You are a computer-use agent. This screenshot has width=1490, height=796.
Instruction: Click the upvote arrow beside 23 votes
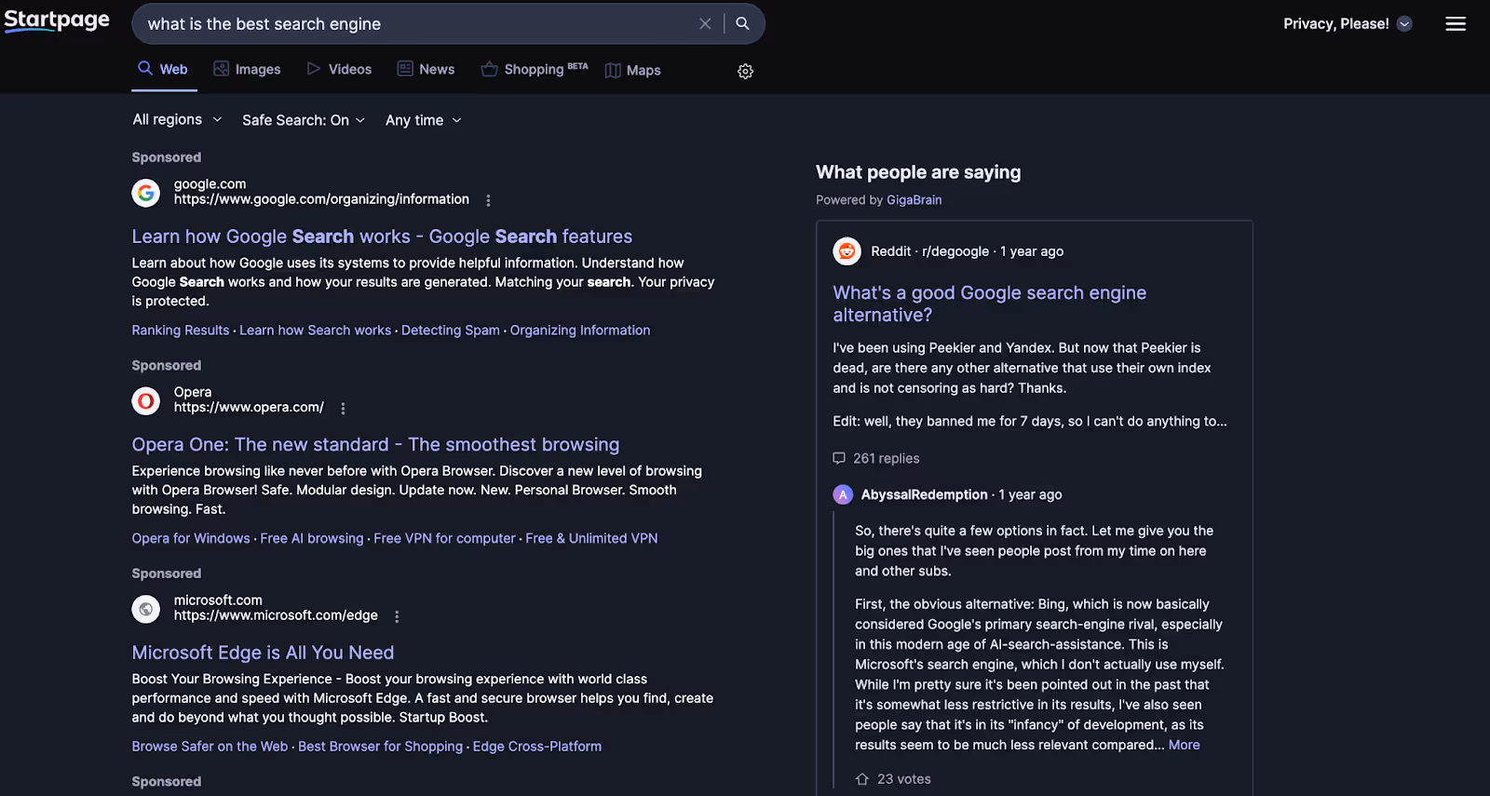pos(862,779)
